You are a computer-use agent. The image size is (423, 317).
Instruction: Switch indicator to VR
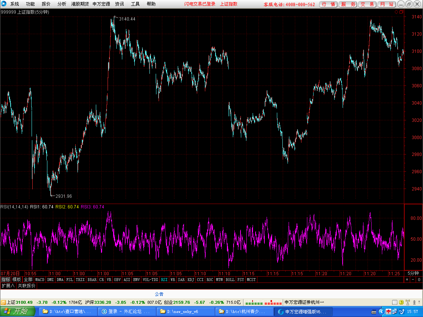click(109, 280)
